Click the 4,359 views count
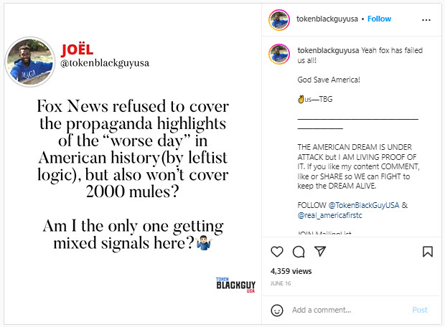This screenshot has width=445, height=327. pyautogui.click(x=291, y=272)
